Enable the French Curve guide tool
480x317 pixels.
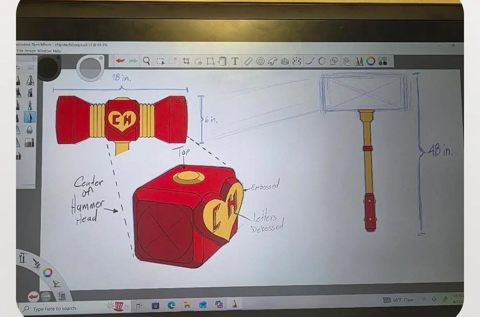click(x=272, y=61)
